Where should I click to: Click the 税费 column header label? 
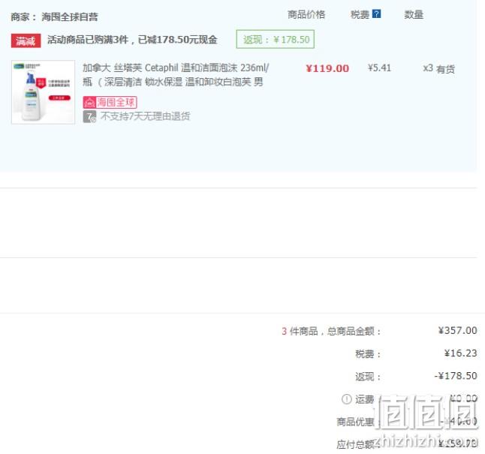pos(360,14)
